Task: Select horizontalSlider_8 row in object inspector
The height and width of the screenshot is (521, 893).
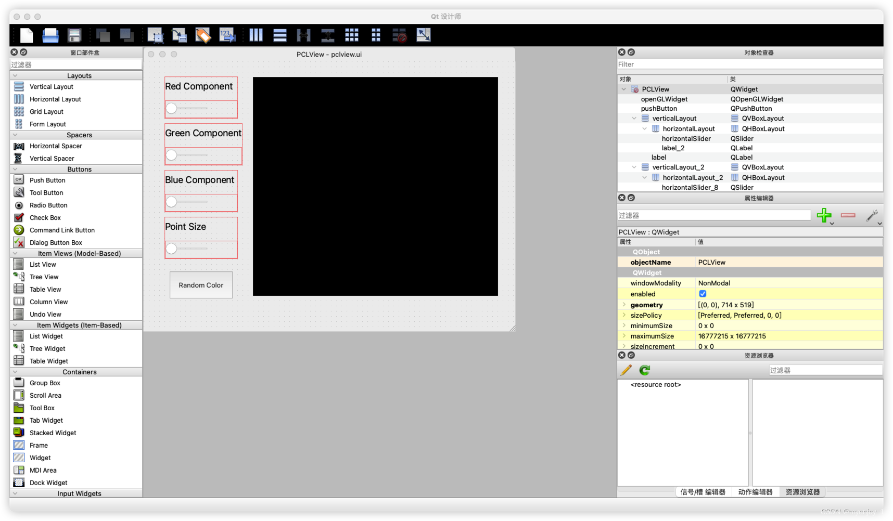Action: click(750, 188)
